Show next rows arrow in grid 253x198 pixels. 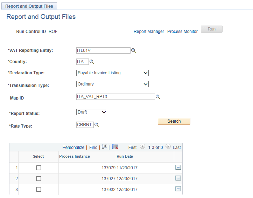point(168,146)
